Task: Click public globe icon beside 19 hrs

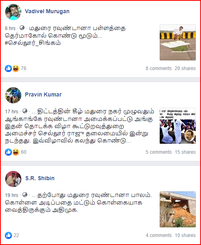Action: coord(25,195)
